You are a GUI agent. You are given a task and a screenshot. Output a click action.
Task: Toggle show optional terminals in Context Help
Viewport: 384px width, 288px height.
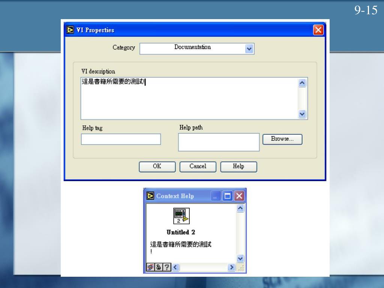(x=150, y=267)
